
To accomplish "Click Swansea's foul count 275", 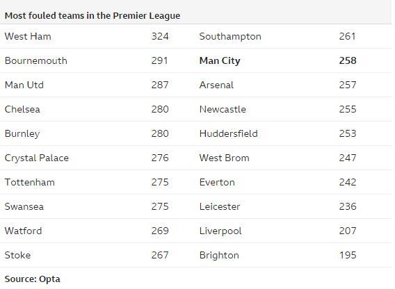I will pos(160,206).
